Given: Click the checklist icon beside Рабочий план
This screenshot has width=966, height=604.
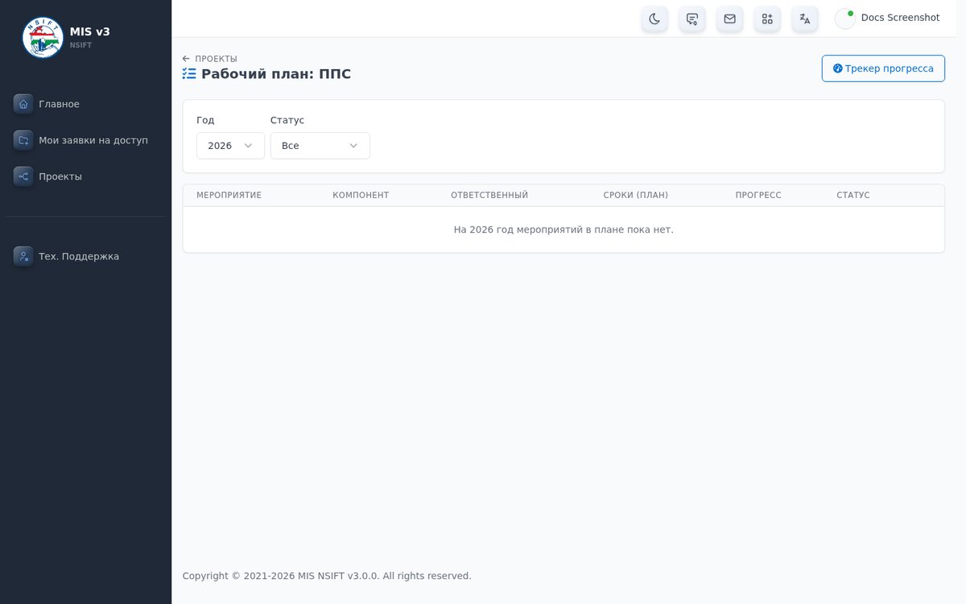Looking at the screenshot, I should pyautogui.click(x=189, y=74).
